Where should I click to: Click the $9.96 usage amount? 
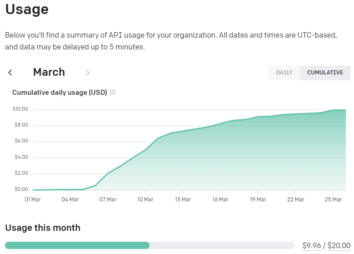point(312,245)
